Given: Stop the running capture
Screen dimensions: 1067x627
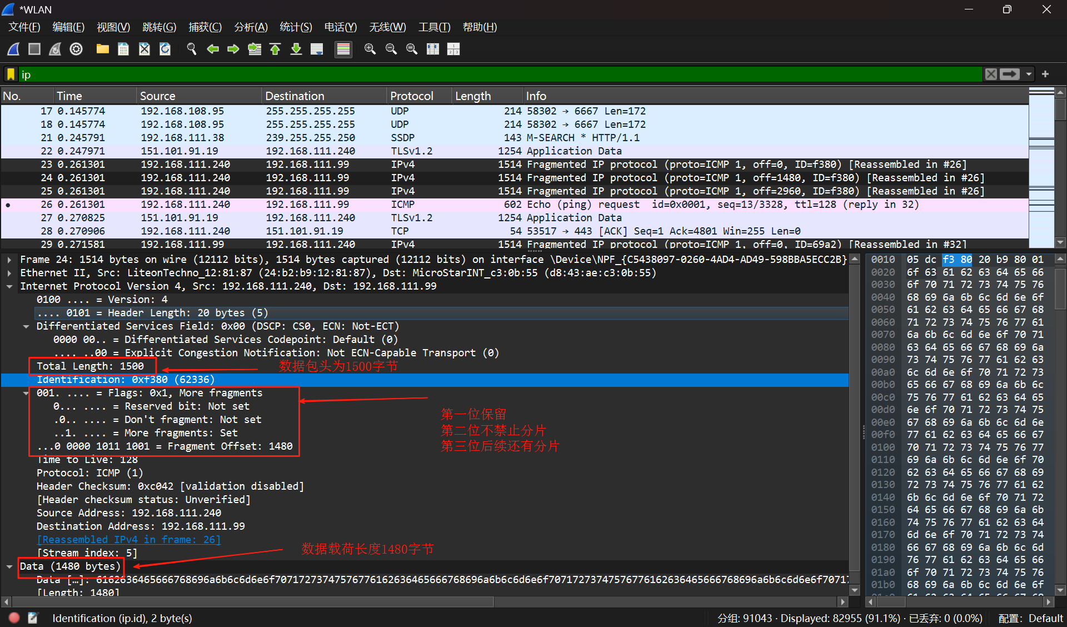Looking at the screenshot, I should coord(34,49).
